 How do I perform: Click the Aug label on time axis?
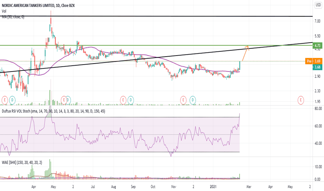(x=113, y=187)
